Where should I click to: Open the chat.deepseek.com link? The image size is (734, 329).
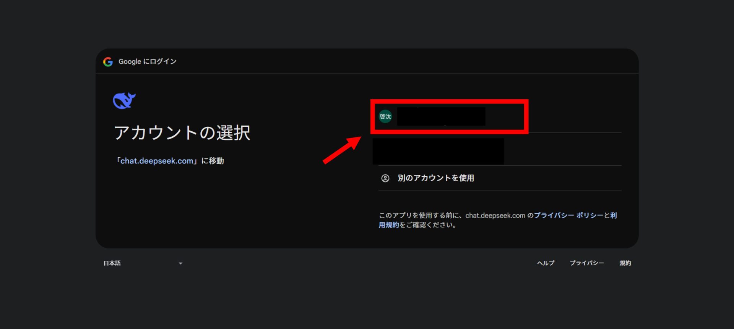click(x=157, y=161)
